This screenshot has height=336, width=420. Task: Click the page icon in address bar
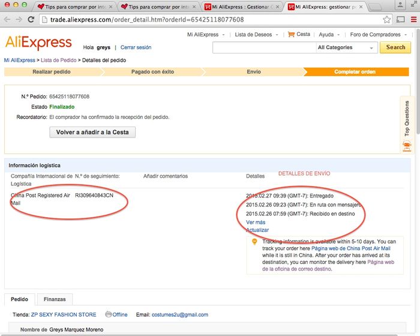tap(45, 20)
